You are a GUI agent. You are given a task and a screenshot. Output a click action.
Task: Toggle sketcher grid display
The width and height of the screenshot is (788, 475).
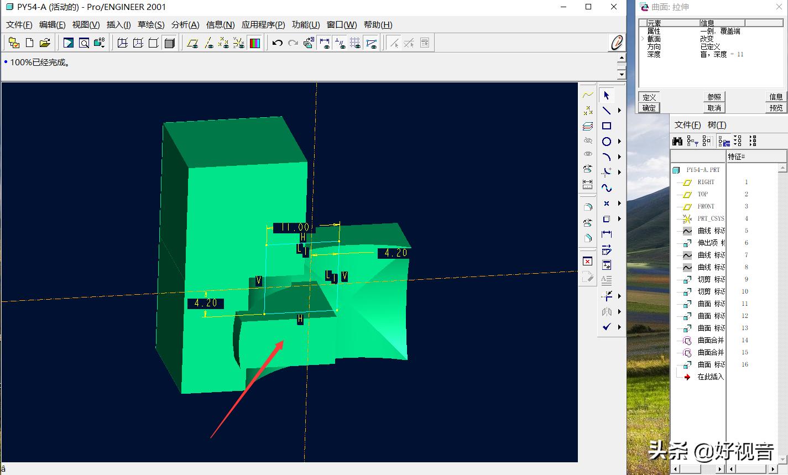click(356, 43)
